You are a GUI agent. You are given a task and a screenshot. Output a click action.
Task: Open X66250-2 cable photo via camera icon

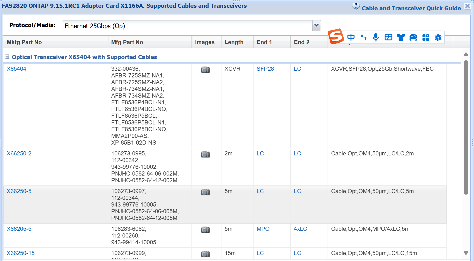click(205, 154)
